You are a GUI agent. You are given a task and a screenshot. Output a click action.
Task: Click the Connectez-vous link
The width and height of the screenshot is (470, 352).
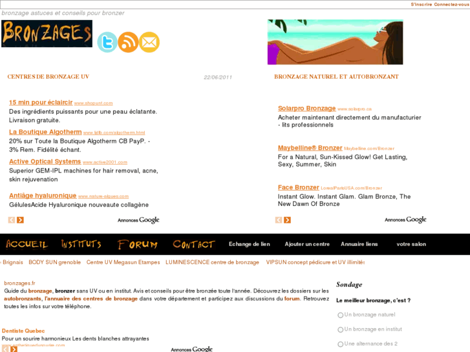451,5
